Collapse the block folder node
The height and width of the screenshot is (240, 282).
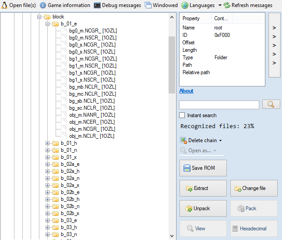[39, 17]
